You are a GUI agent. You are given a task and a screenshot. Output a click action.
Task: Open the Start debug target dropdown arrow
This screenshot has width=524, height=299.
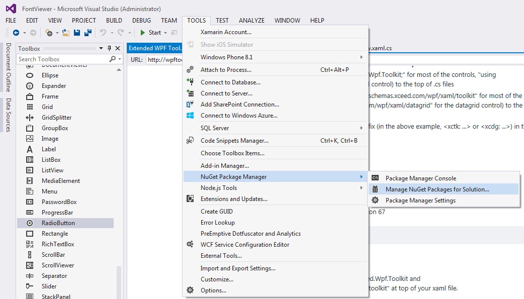coord(165,33)
